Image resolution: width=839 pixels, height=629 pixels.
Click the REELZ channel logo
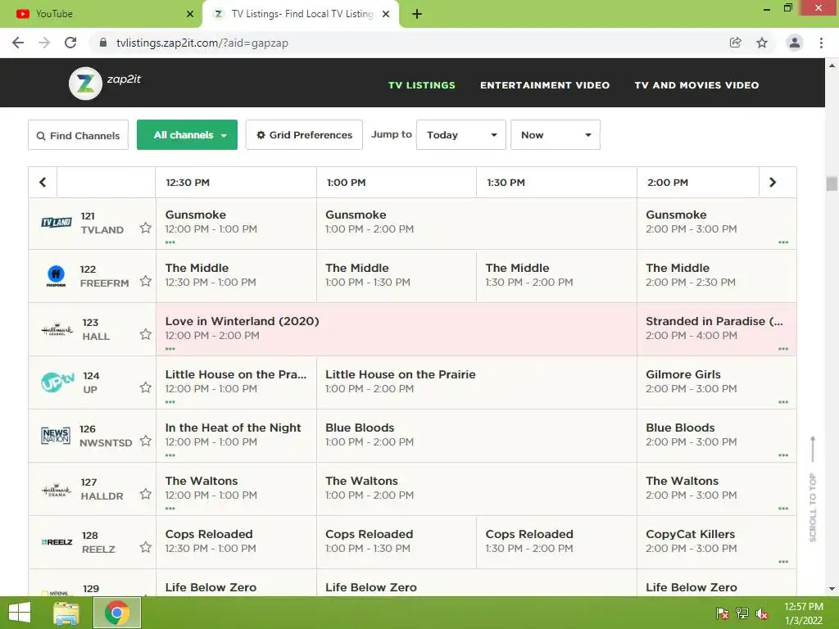pyautogui.click(x=57, y=542)
